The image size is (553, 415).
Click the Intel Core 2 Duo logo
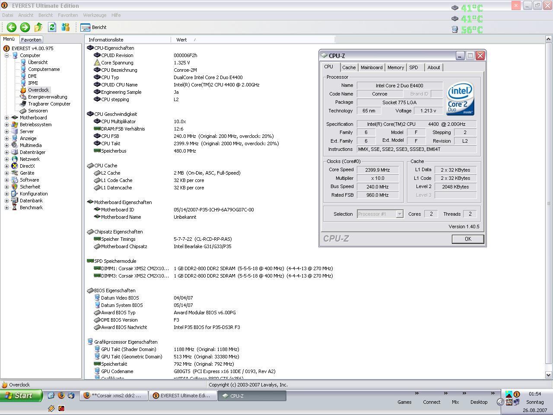[461, 99]
